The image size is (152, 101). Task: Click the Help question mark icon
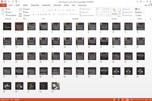pyautogui.click(x=137, y=2)
